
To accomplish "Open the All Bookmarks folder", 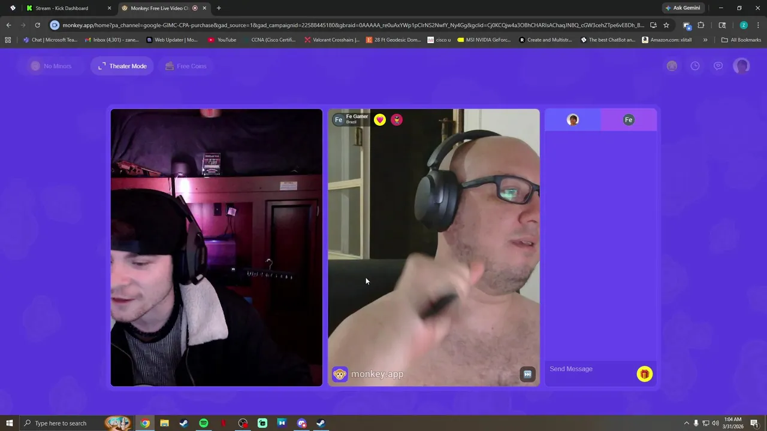I will point(741,40).
